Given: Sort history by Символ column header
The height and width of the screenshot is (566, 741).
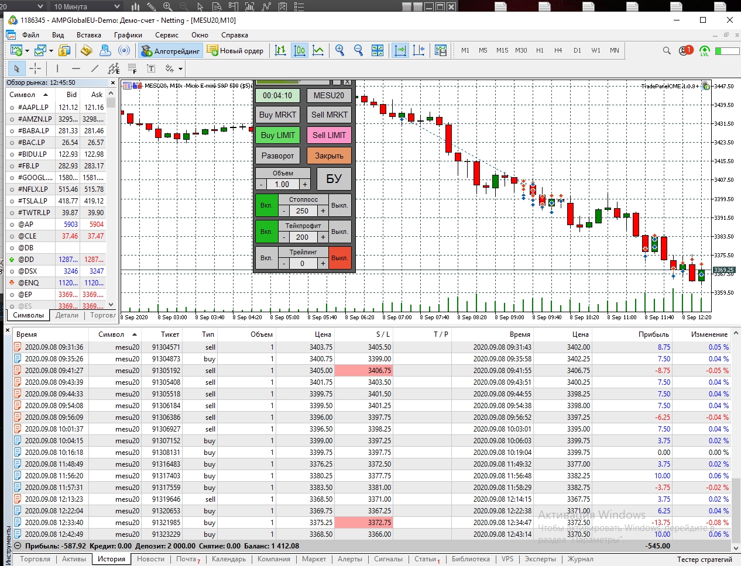Looking at the screenshot, I should tap(115, 334).
